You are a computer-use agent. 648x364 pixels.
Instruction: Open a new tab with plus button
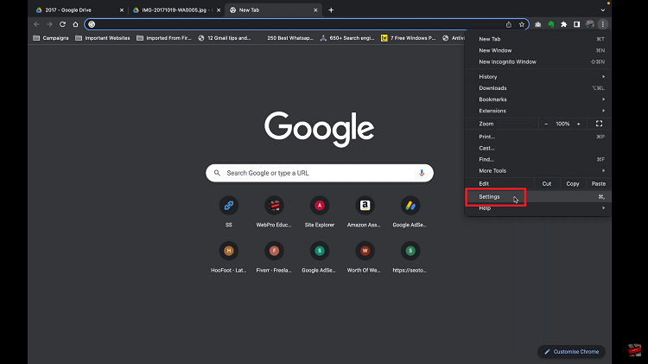[331, 10]
